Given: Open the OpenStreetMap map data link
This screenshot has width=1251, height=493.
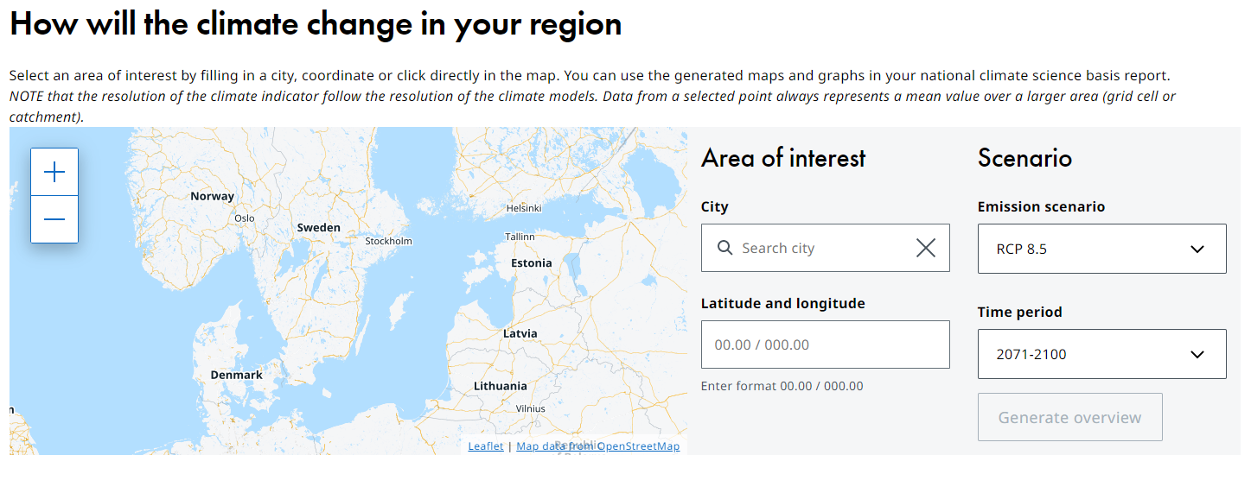Looking at the screenshot, I should [597, 446].
